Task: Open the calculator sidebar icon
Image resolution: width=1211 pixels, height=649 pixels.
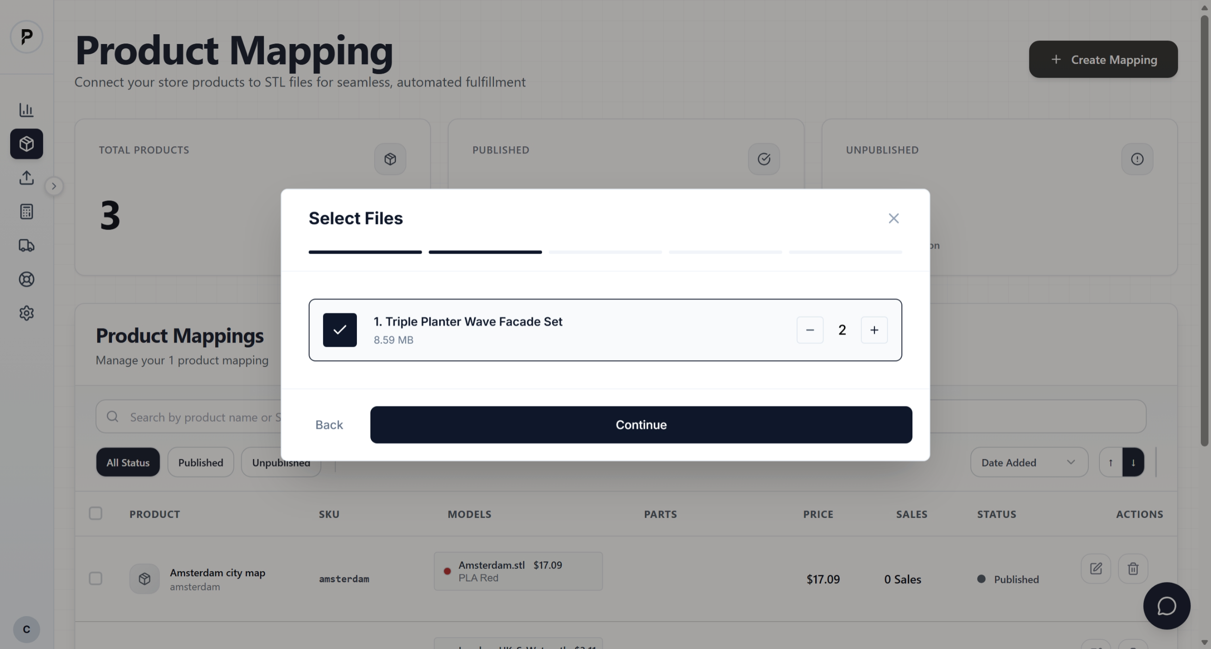Action: [x=26, y=212]
